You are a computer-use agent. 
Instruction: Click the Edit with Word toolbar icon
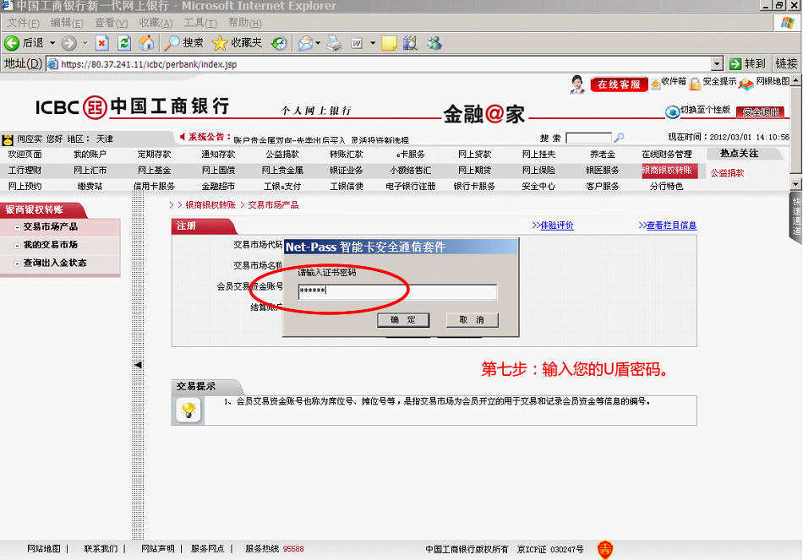point(357,43)
